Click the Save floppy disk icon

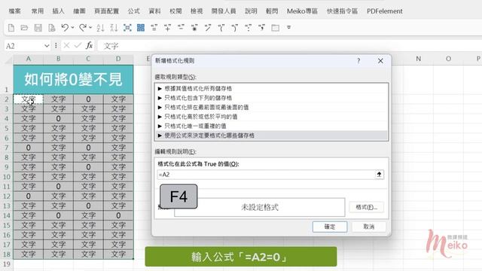38,28
